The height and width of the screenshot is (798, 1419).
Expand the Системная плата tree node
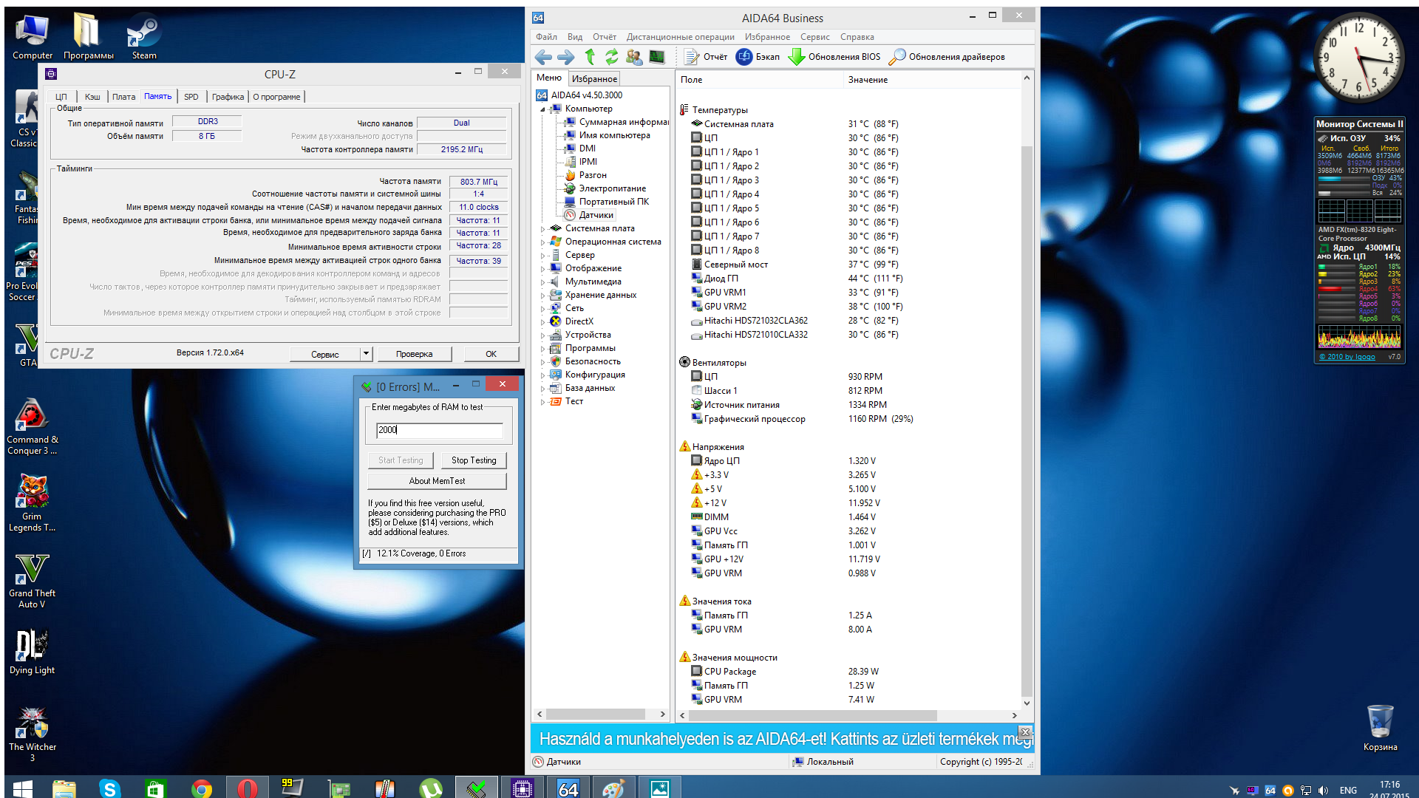542,229
